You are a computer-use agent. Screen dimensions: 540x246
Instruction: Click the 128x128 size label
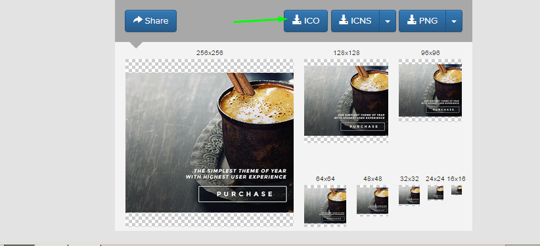346,53
